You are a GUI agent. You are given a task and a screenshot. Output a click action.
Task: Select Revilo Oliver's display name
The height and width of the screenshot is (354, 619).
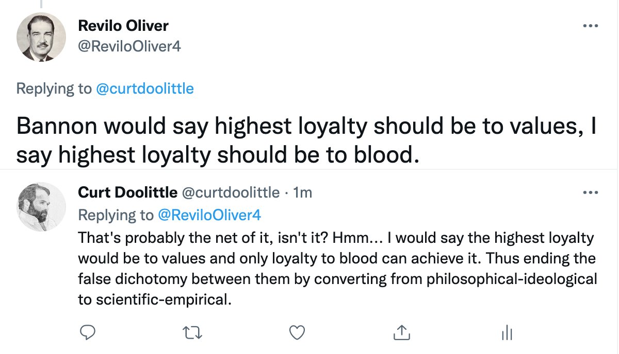pos(123,25)
